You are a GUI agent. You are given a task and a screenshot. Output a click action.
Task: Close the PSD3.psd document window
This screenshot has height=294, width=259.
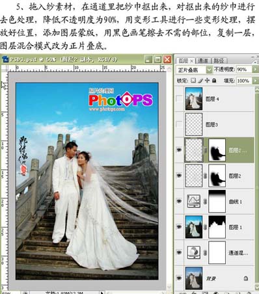click(167, 59)
